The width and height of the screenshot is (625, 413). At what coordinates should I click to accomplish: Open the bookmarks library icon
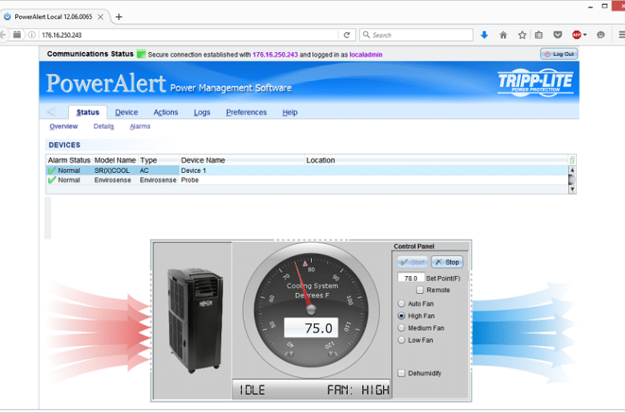539,35
